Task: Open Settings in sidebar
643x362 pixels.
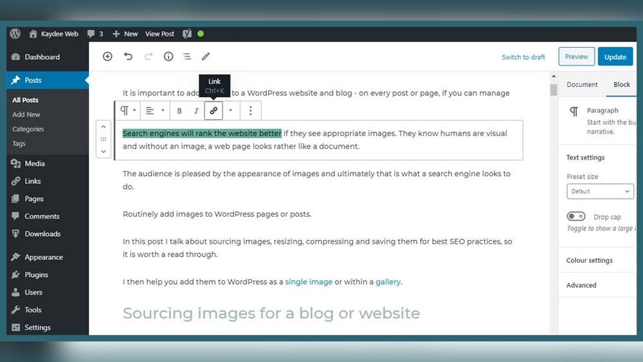Action: click(47, 327)
